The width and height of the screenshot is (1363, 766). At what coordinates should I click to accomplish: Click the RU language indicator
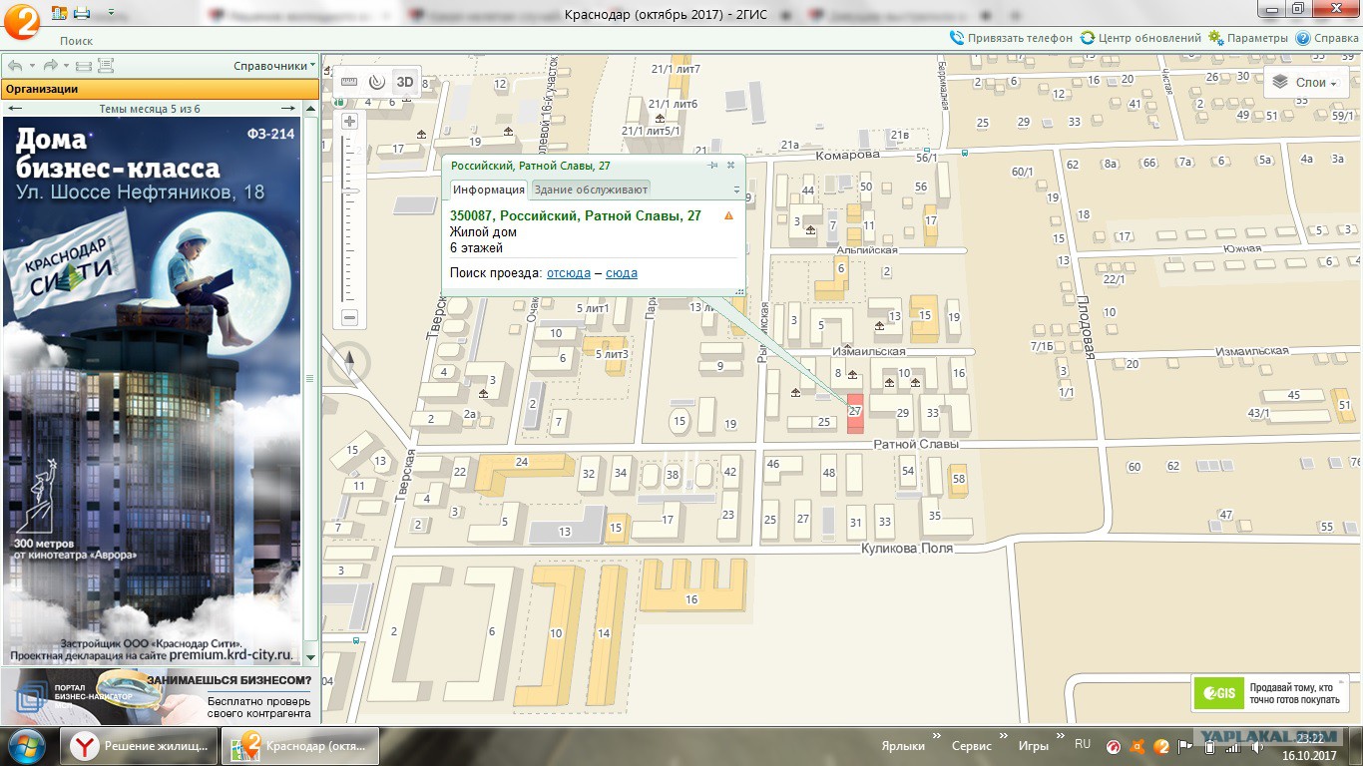(x=1083, y=744)
